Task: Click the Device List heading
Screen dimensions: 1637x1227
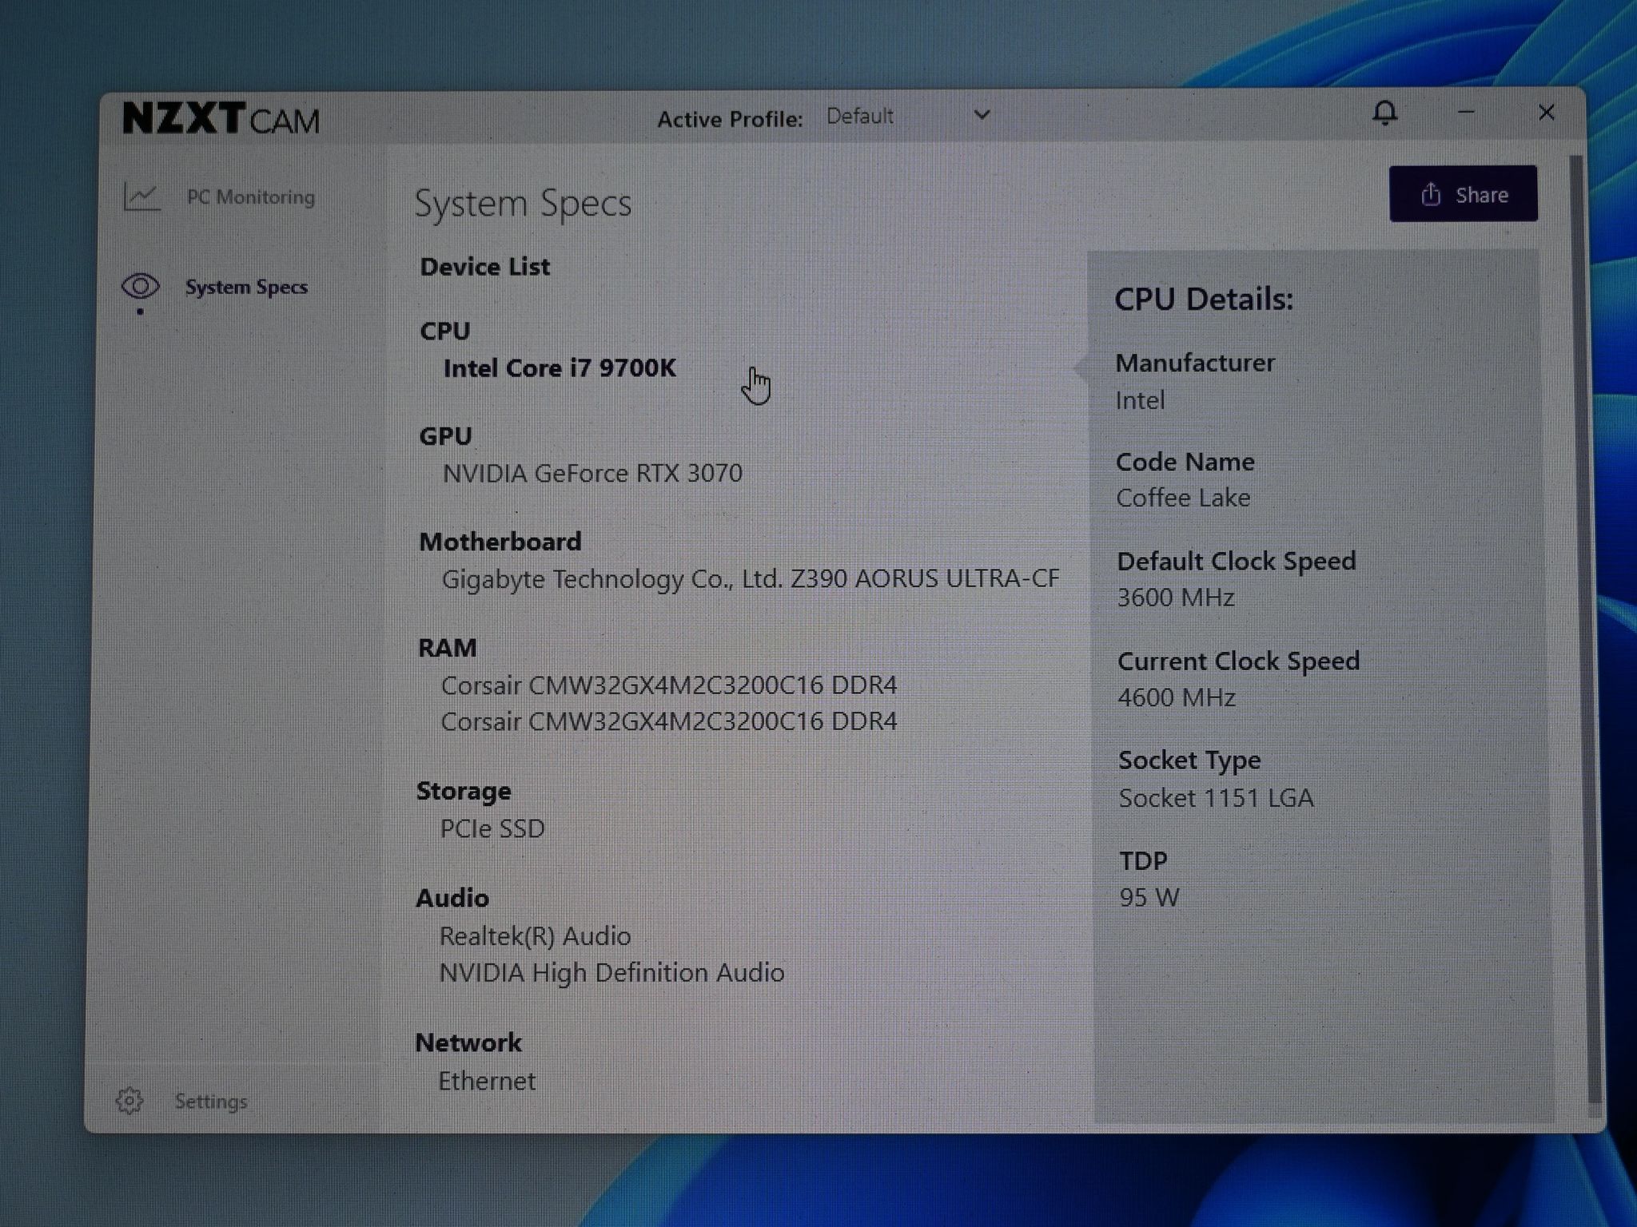Action: [484, 267]
